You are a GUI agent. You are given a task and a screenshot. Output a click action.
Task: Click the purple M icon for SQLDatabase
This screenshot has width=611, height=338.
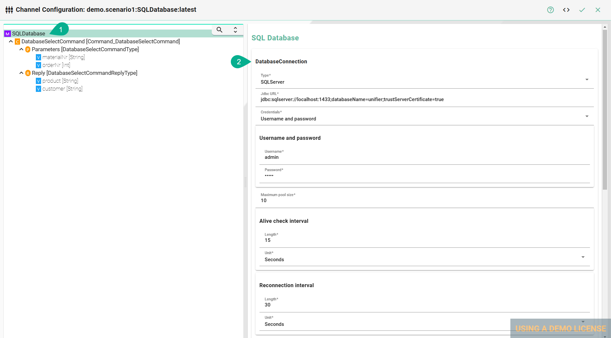point(8,34)
